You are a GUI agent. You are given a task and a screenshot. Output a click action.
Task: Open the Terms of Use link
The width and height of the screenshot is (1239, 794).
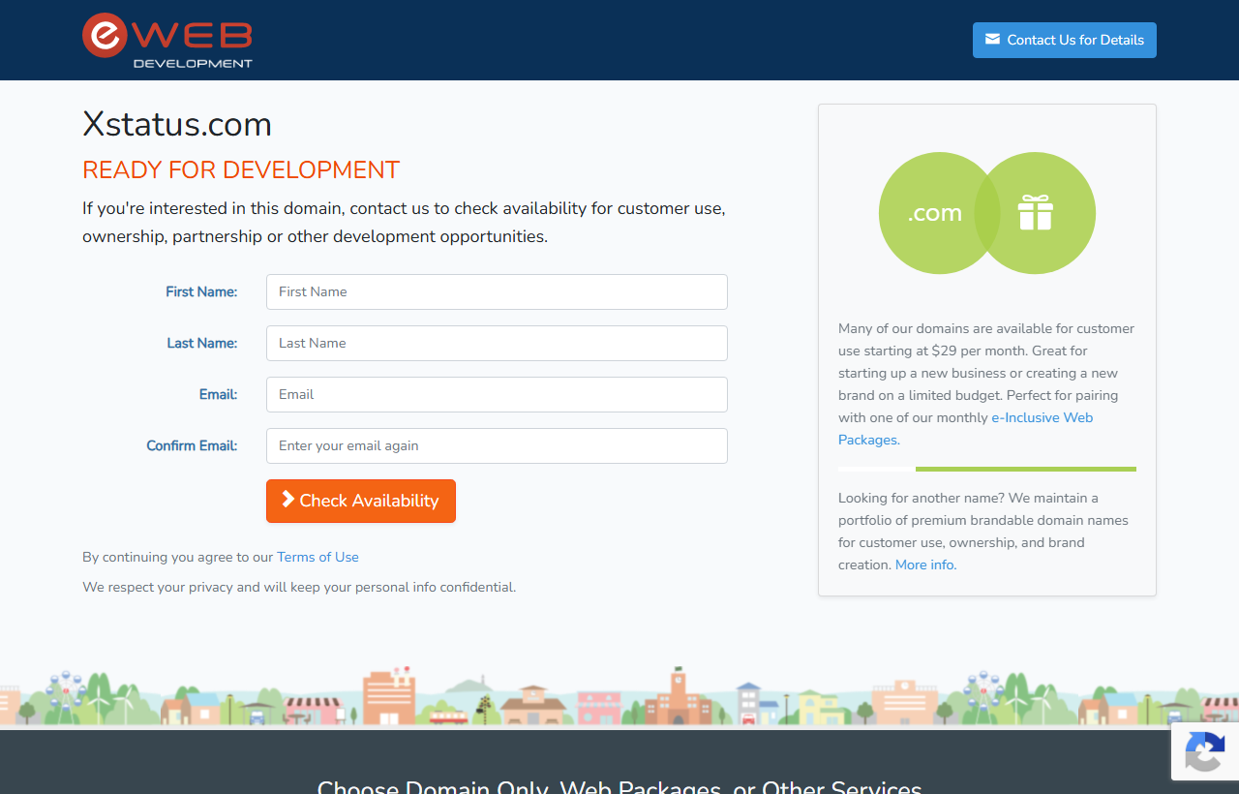[317, 557]
